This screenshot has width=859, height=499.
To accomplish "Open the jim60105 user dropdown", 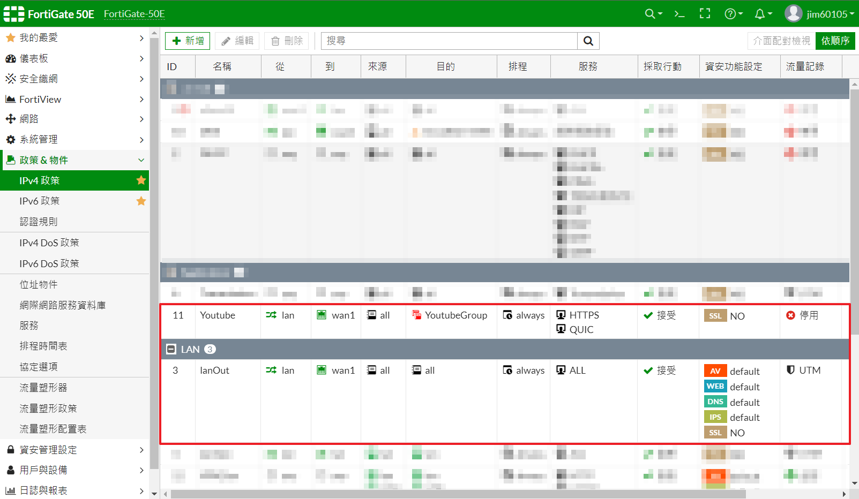I will pyautogui.click(x=819, y=14).
